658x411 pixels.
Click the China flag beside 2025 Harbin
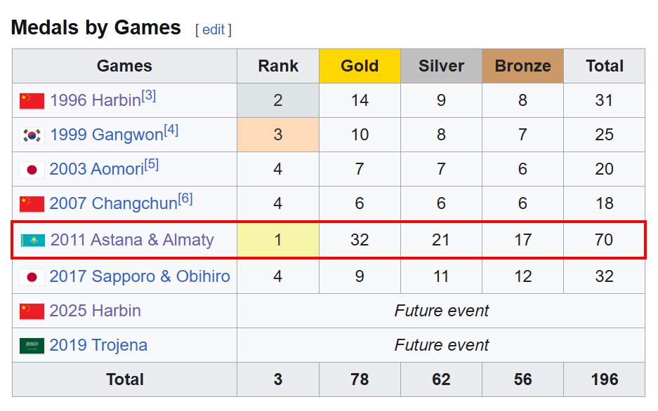point(32,311)
